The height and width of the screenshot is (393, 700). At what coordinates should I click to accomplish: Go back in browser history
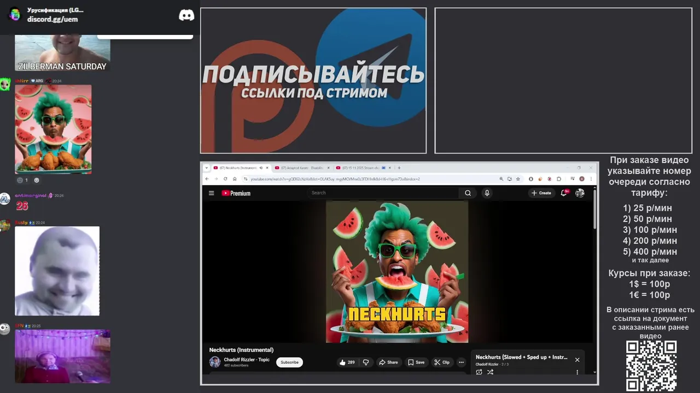(207, 178)
